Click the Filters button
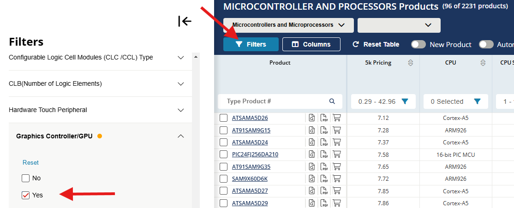The height and width of the screenshot is (208, 514). [251, 44]
